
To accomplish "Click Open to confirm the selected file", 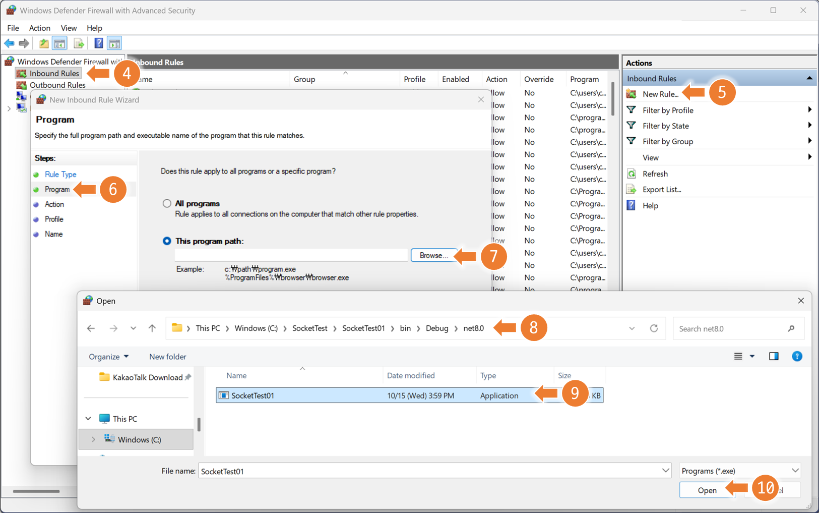I will (x=707, y=490).
